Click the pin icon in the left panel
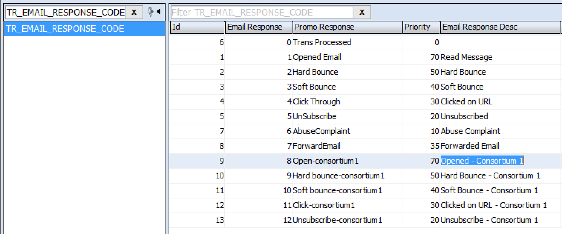 click(150, 12)
